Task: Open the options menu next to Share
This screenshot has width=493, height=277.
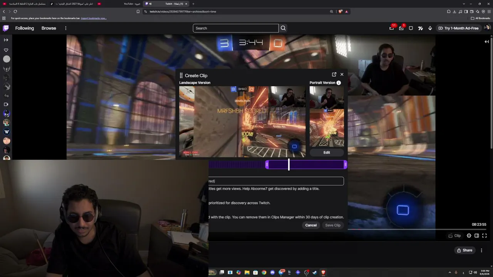Action: 481,250
